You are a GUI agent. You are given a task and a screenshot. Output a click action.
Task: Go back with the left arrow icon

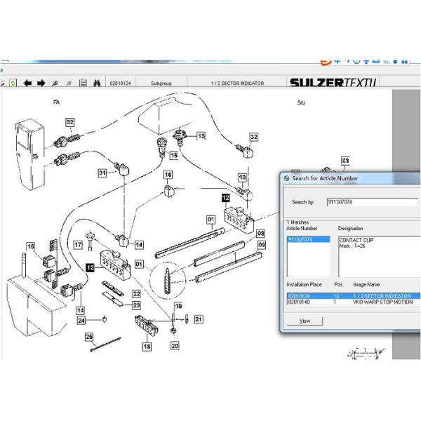(x=28, y=83)
